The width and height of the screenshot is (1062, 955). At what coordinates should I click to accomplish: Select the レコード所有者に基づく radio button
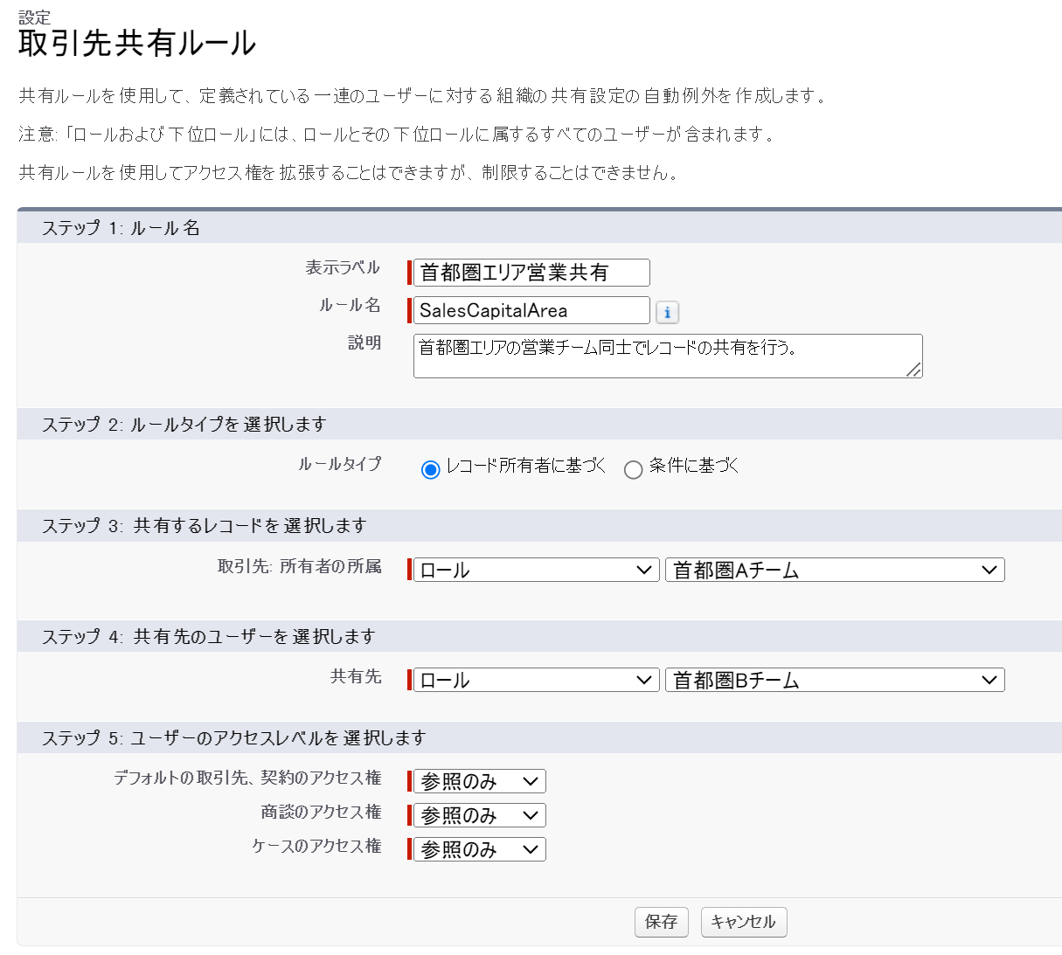click(x=428, y=468)
